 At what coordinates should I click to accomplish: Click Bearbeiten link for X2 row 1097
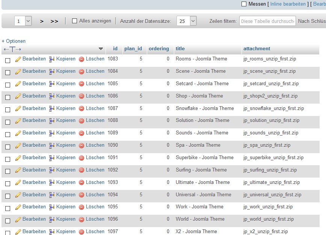click(34, 232)
